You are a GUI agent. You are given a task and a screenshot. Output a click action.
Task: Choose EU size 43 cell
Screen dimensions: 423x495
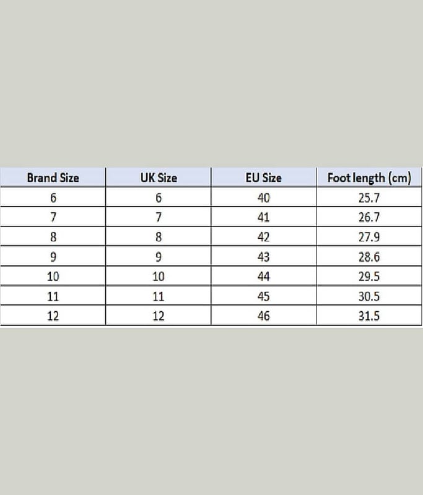[263, 257]
